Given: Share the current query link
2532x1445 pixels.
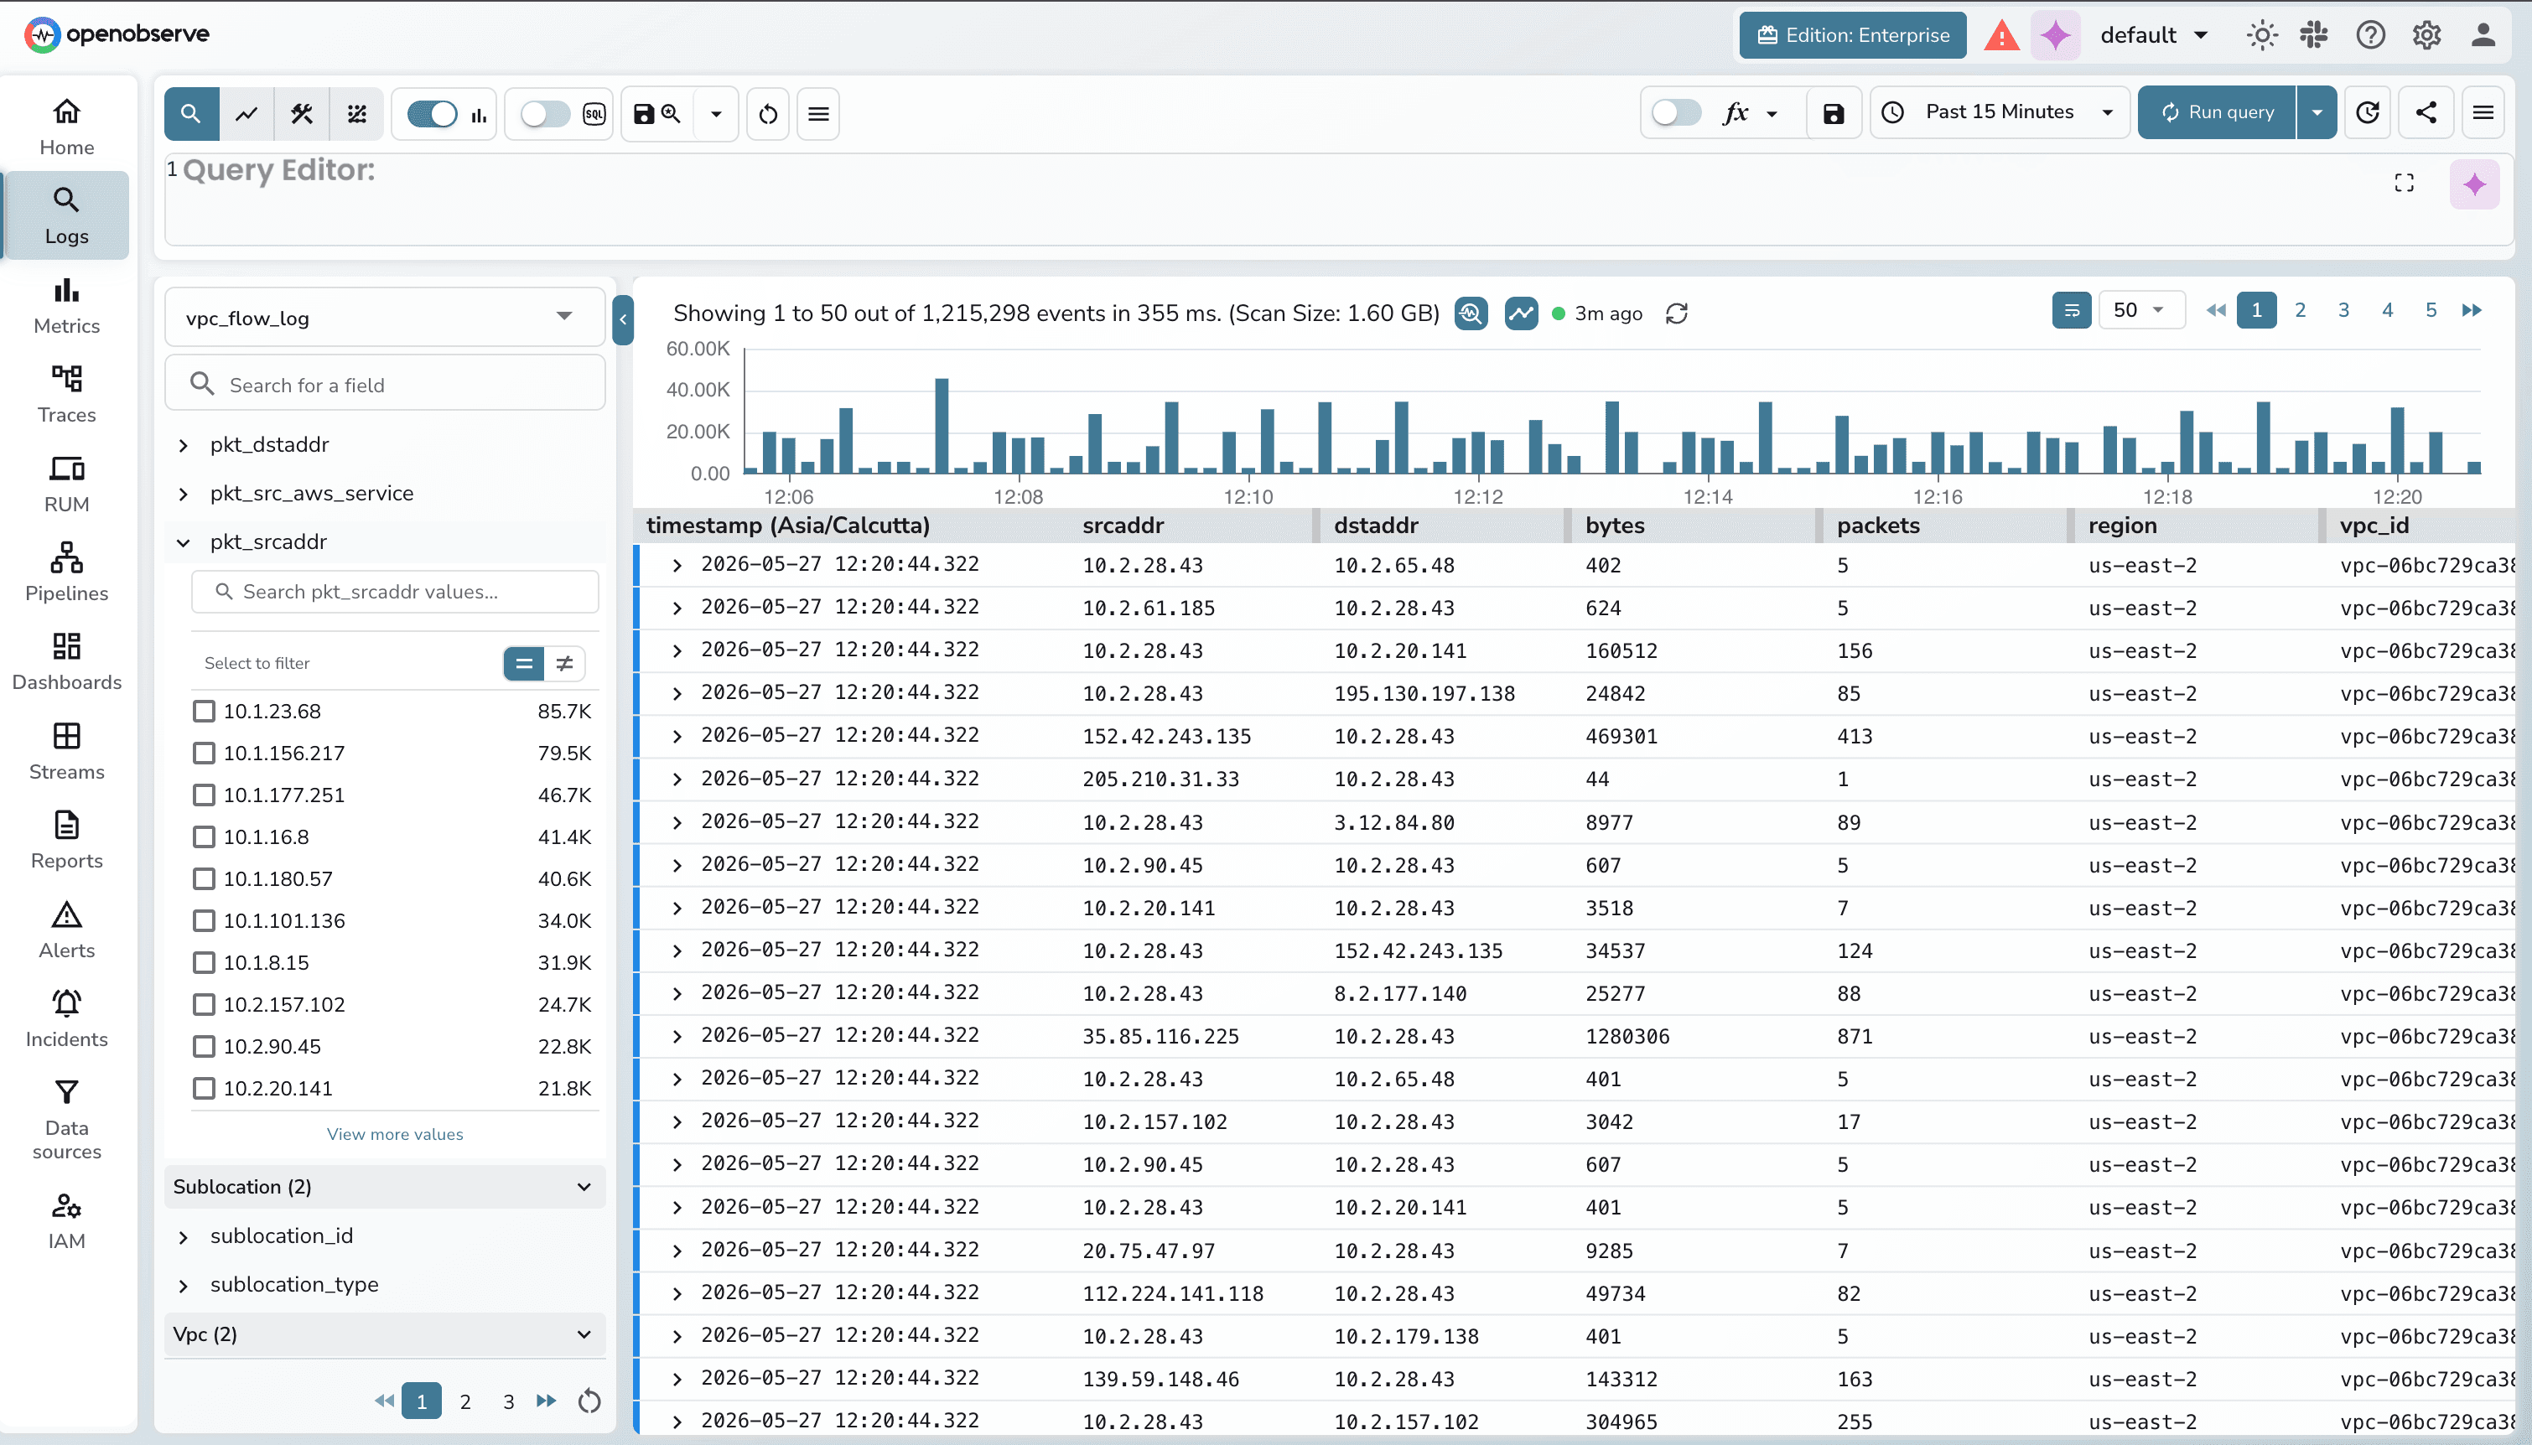Looking at the screenshot, I should pyautogui.click(x=2426, y=113).
